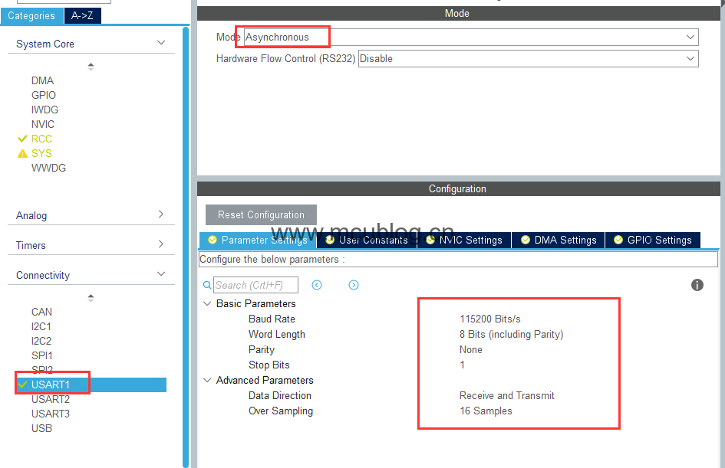Go to previous search result arrow
Image resolution: width=725 pixels, height=468 pixels.
(317, 285)
